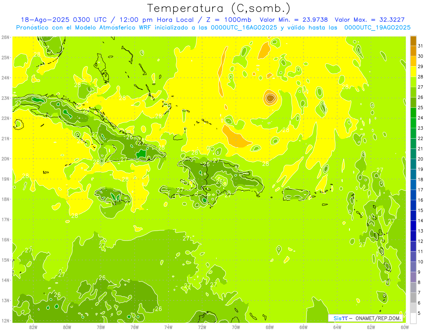The height and width of the screenshot is (332, 430).
Task: Click the "78W" longitude label
Action: (x=101, y=327)
